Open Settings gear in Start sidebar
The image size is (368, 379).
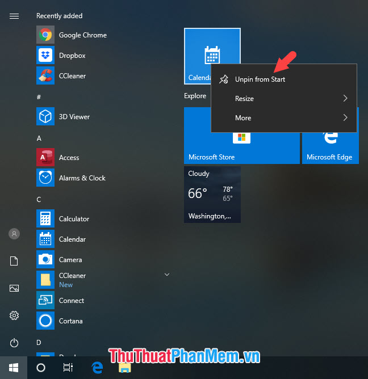click(x=14, y=315)
